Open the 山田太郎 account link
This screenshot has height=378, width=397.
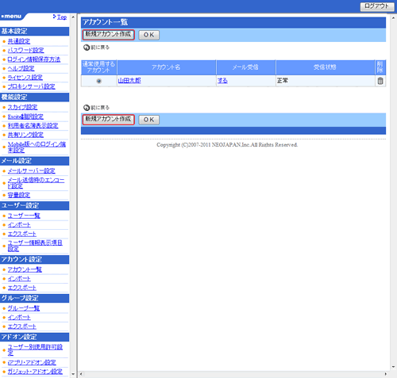click(129, 81)
